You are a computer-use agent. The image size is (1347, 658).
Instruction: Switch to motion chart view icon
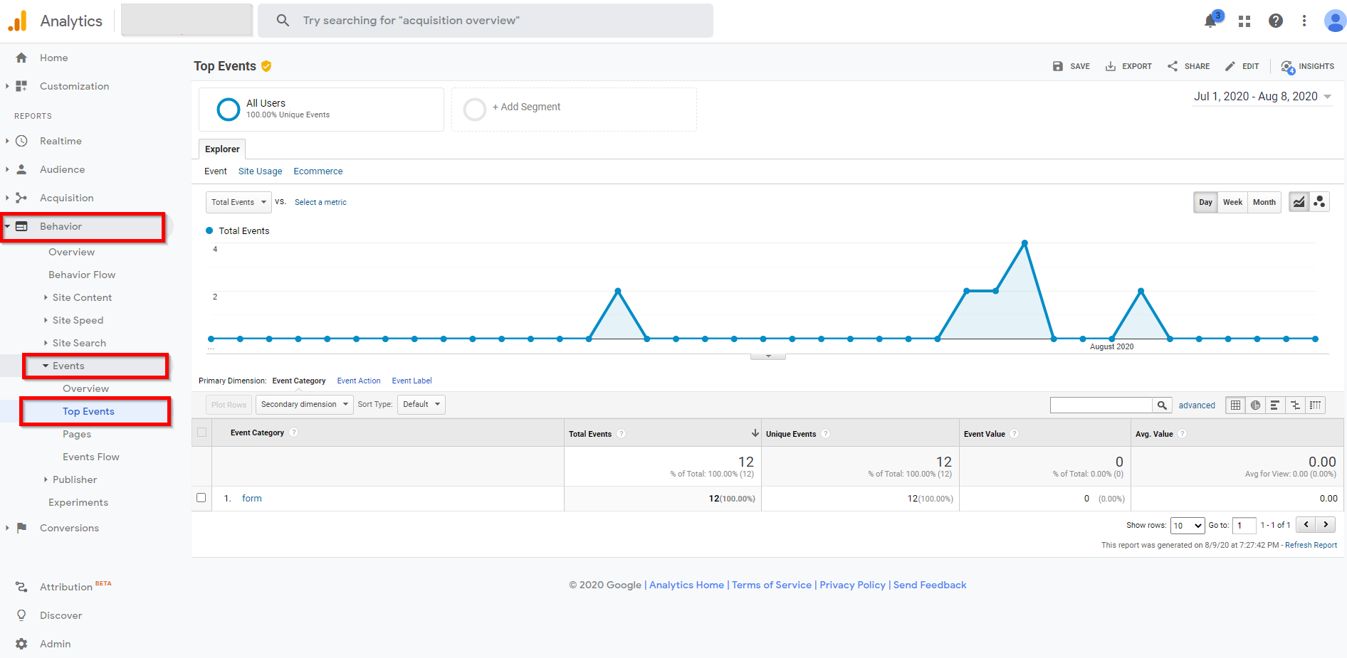pos(1319,202)
